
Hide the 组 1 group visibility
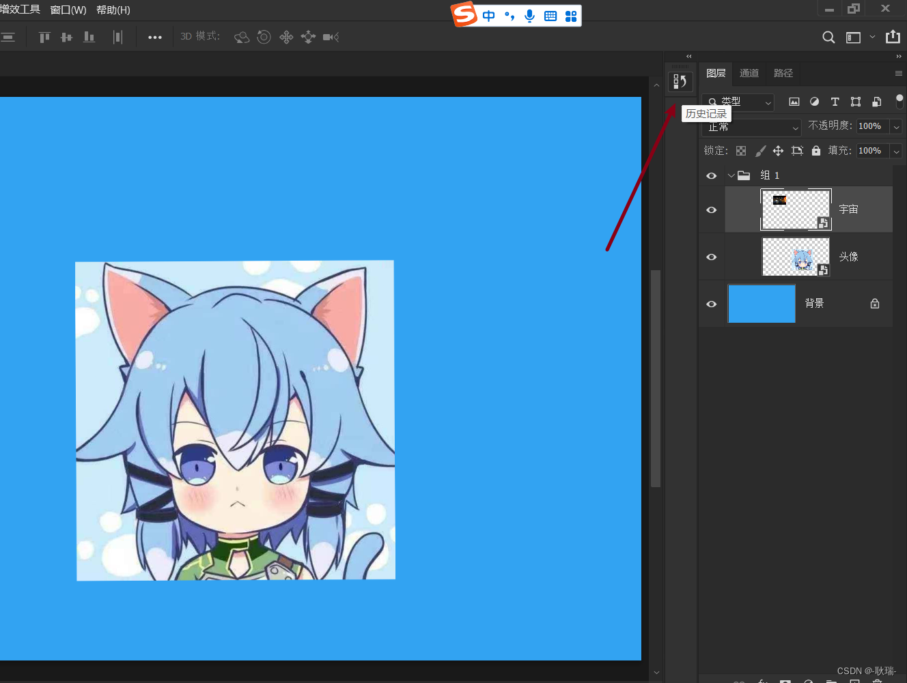click(712, 175)
